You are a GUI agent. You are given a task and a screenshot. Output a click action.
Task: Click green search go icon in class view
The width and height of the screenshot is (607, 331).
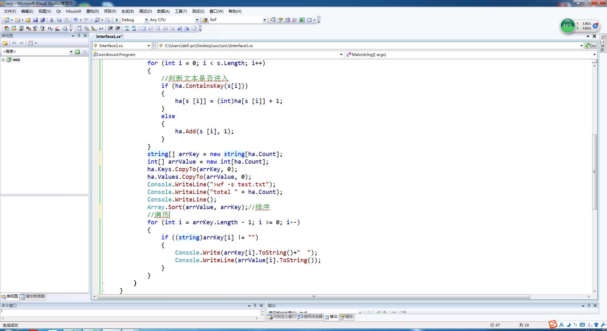77,52
